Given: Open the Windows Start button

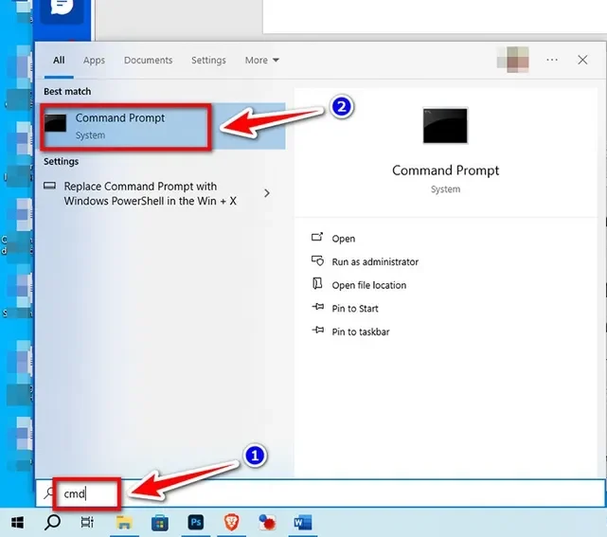Looking at the screenshot, I should click(17, 523).
